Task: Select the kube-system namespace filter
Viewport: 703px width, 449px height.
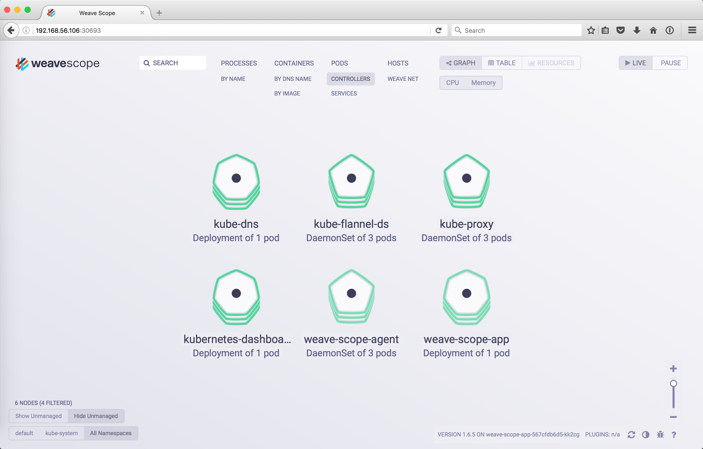Action: (x=61, y=433)
